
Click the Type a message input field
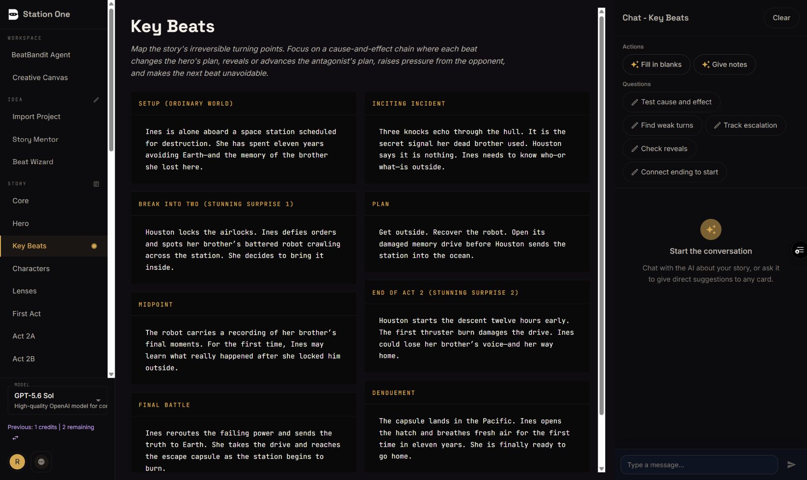point(699,465)
